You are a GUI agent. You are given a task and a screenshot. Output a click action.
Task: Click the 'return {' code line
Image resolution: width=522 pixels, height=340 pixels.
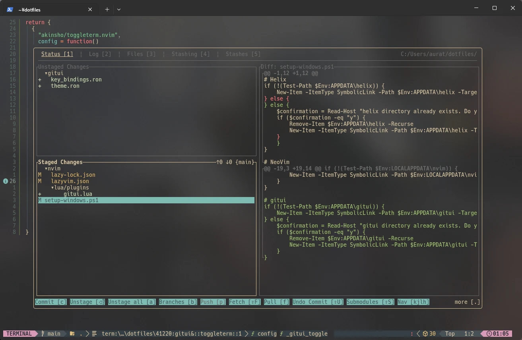click(x=38, y=22)
